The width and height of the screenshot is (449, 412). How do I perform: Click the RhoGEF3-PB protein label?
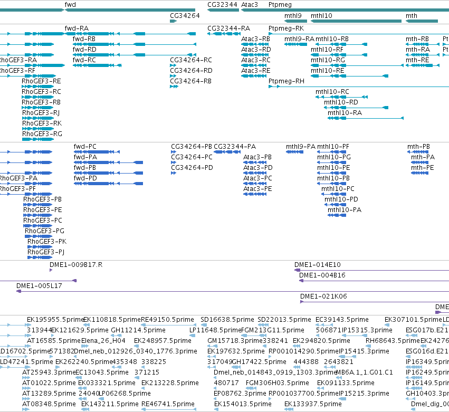[42, 199]
